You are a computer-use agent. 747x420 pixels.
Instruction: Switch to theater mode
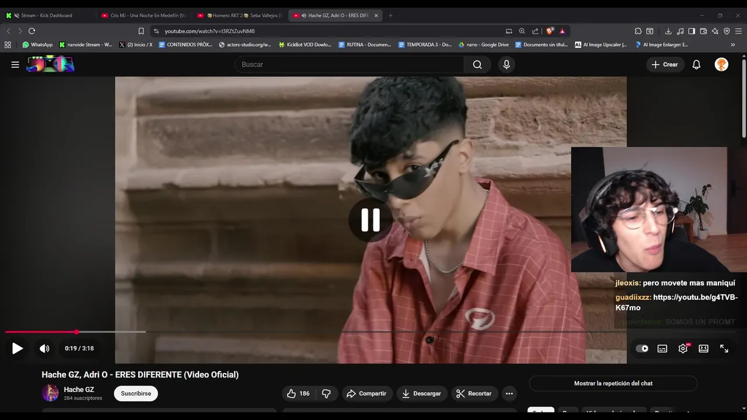click(x=703, y=348)
